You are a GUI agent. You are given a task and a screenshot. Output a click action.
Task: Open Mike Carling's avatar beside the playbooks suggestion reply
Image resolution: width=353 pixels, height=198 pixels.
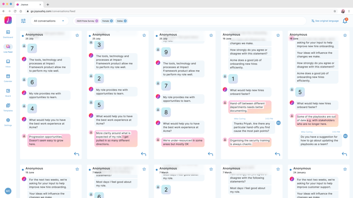[345, 136]
